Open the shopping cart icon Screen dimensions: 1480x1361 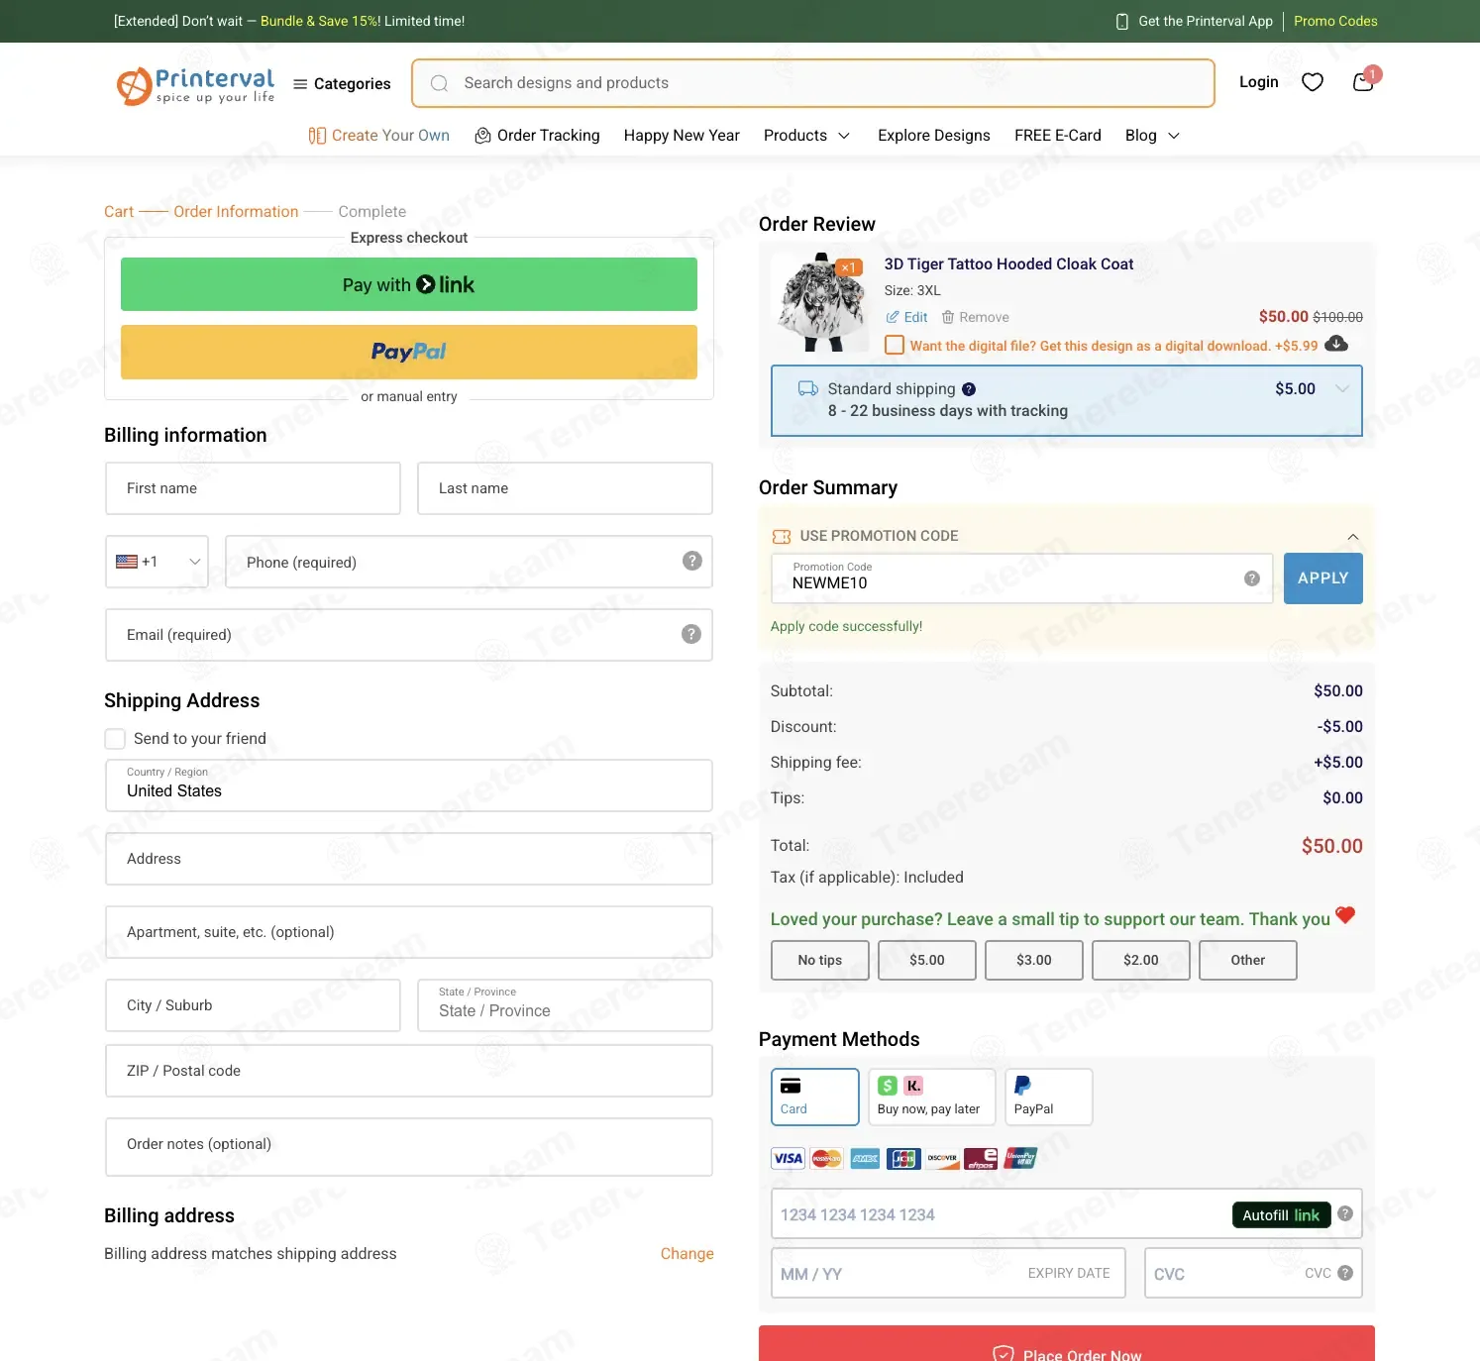tap(1363, 82)
